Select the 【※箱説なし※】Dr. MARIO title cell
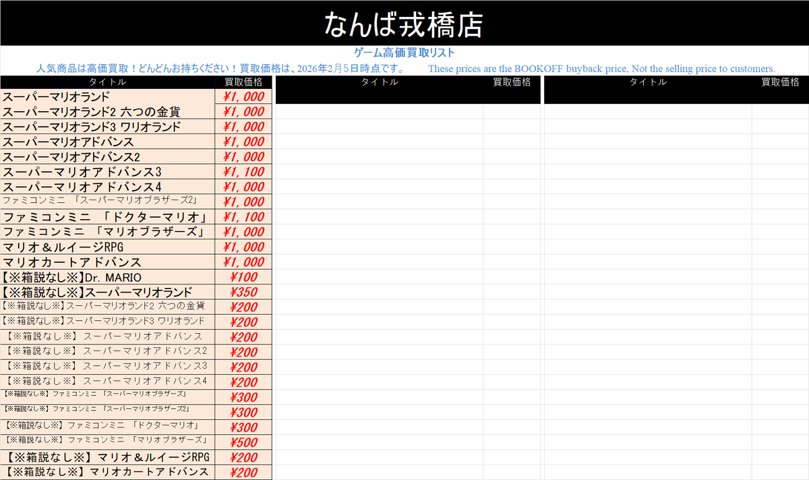 coord(108,277)
